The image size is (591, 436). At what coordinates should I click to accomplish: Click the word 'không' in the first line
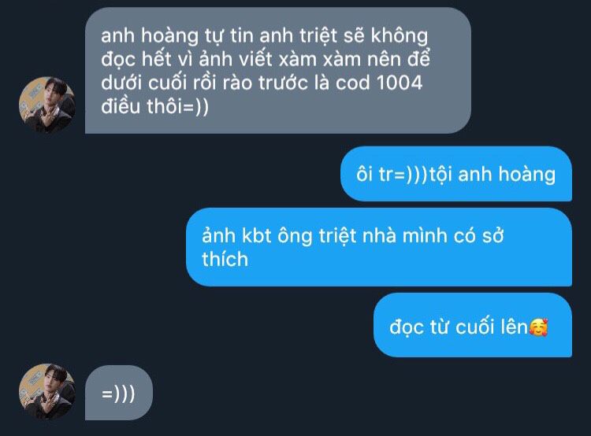400,36
